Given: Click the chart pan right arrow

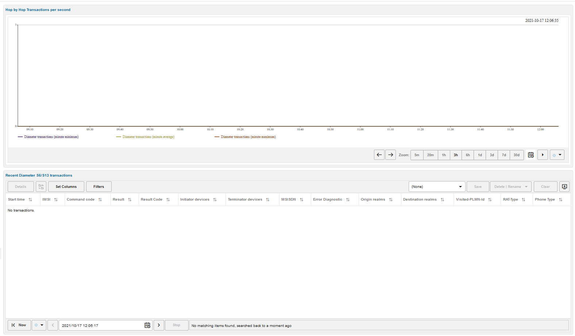Looking at the screenshot, I should click(x=390, y=155).
